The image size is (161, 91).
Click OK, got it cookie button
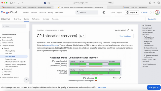pos(154,87)
